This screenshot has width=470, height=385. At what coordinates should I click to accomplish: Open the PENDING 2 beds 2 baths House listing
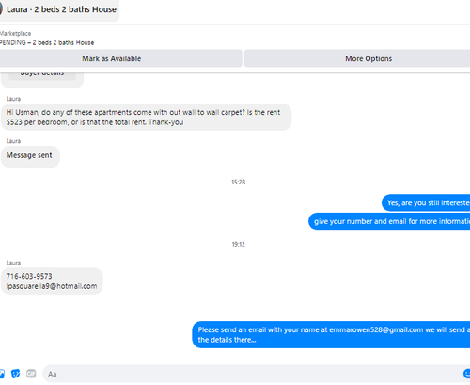point(47,42)
